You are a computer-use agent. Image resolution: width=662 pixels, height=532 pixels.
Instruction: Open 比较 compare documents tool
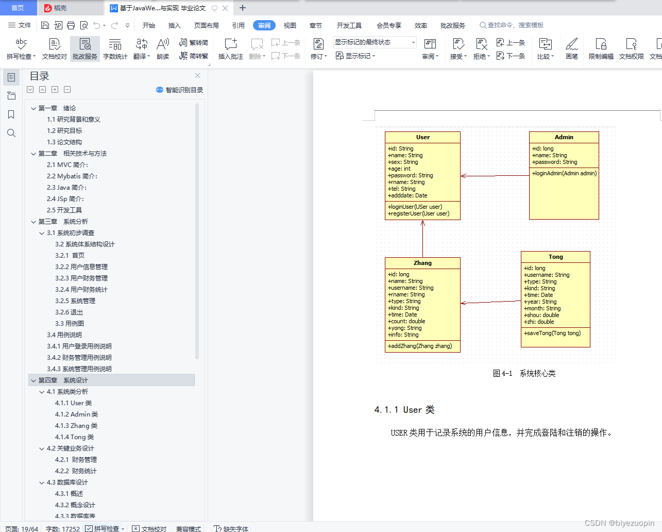pos(546,48)
